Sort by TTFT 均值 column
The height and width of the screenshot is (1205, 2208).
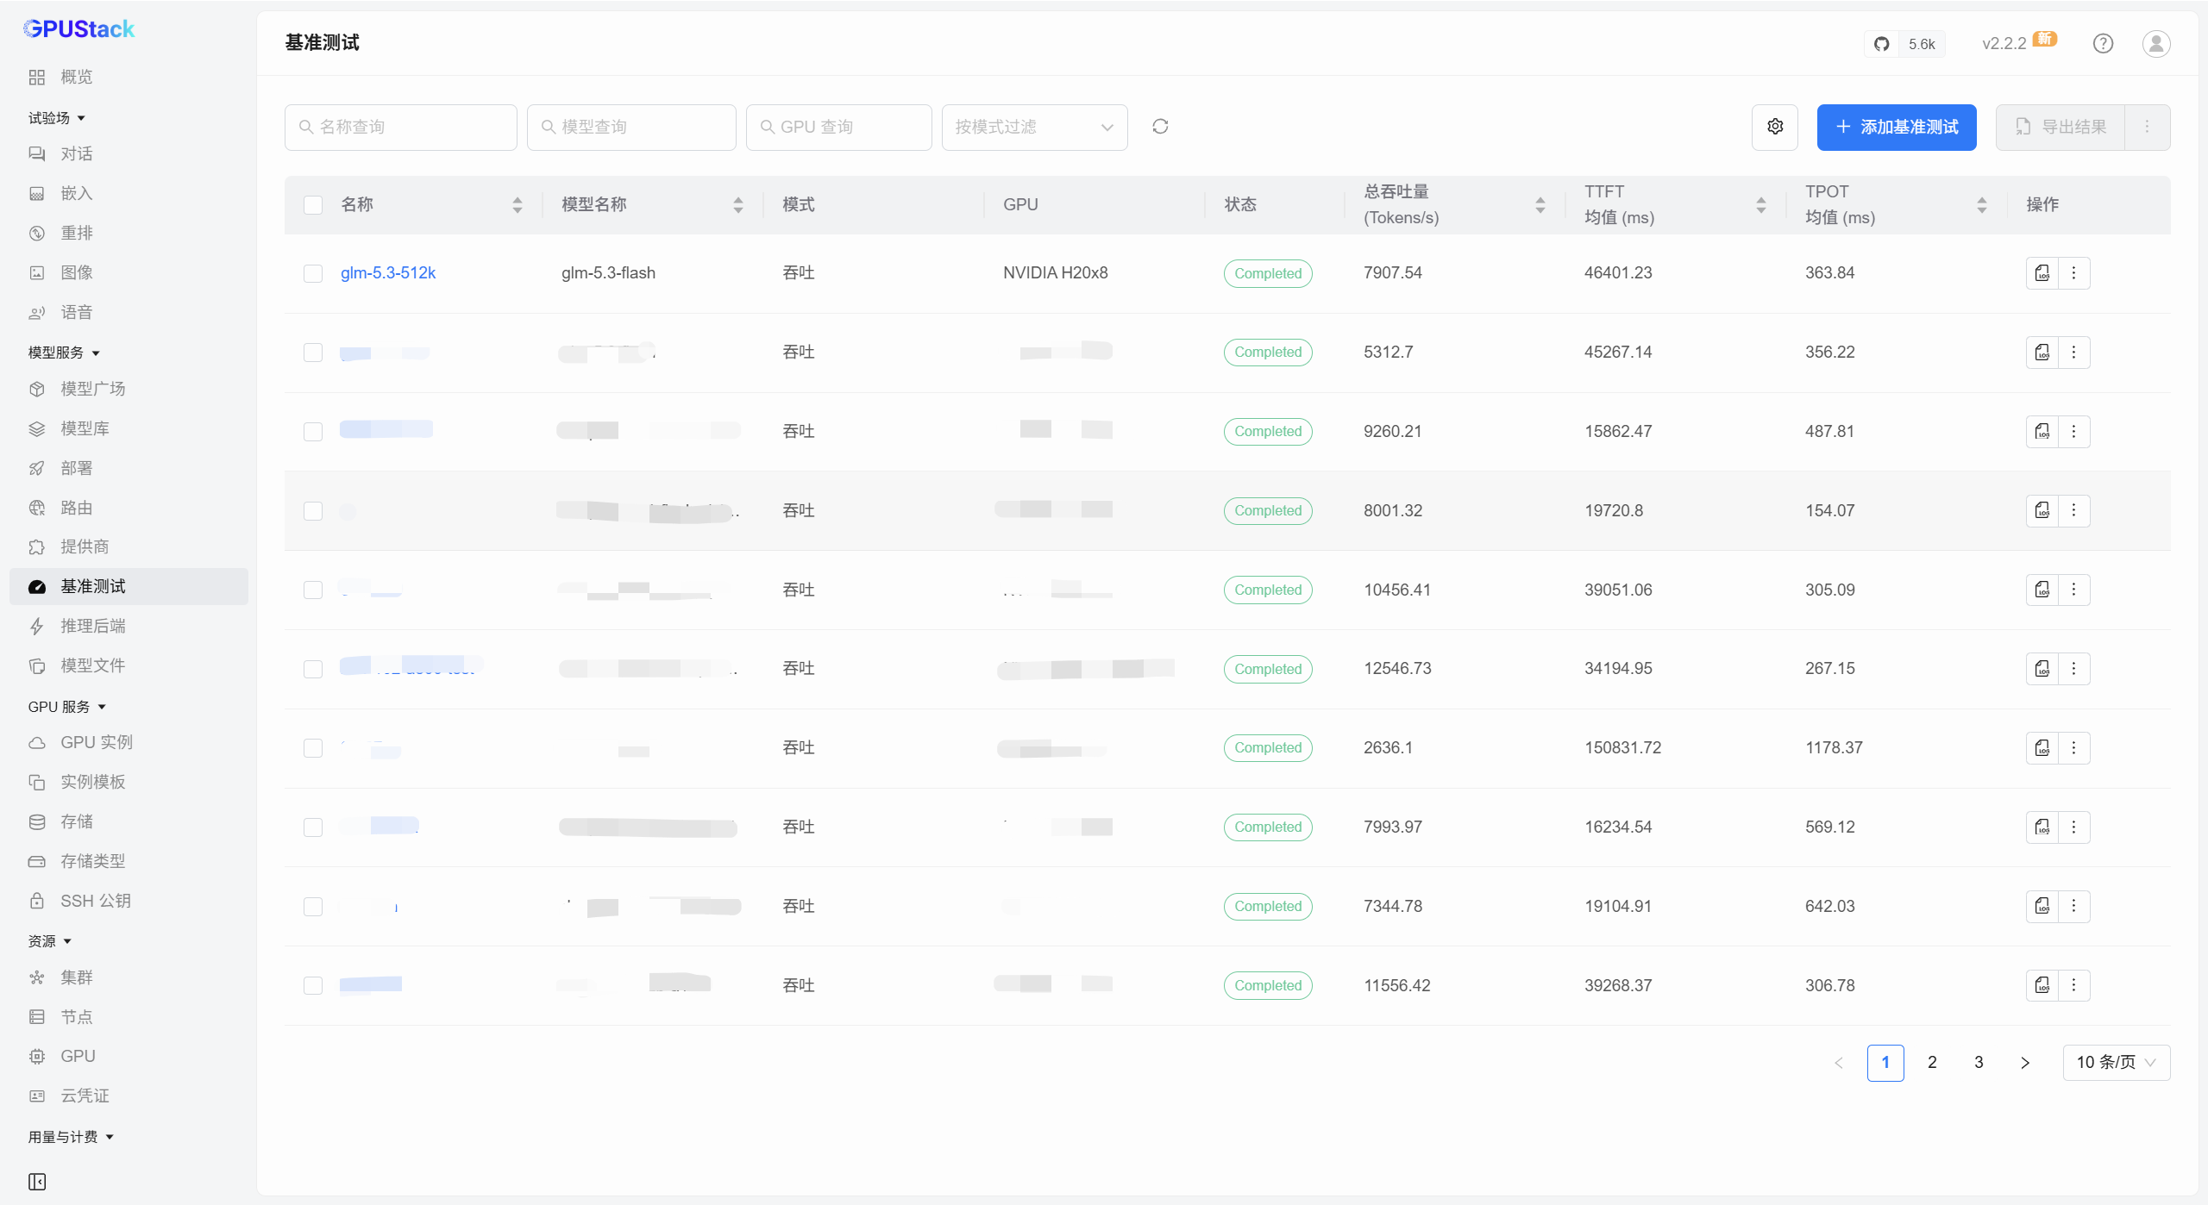pyautogui.click(x=1761, y=205)
